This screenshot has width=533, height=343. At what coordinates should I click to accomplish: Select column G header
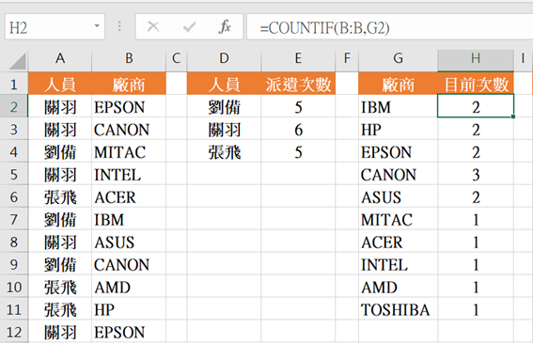[x=398, y=59]
